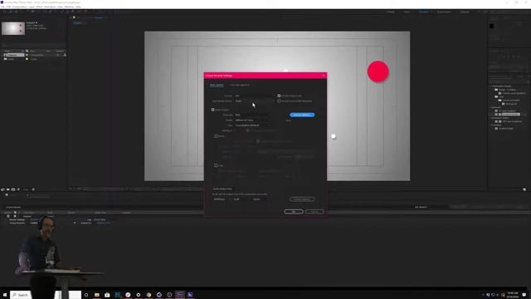
Task: Click the Output Module Lossless link
Action: [x=34, y=223]
